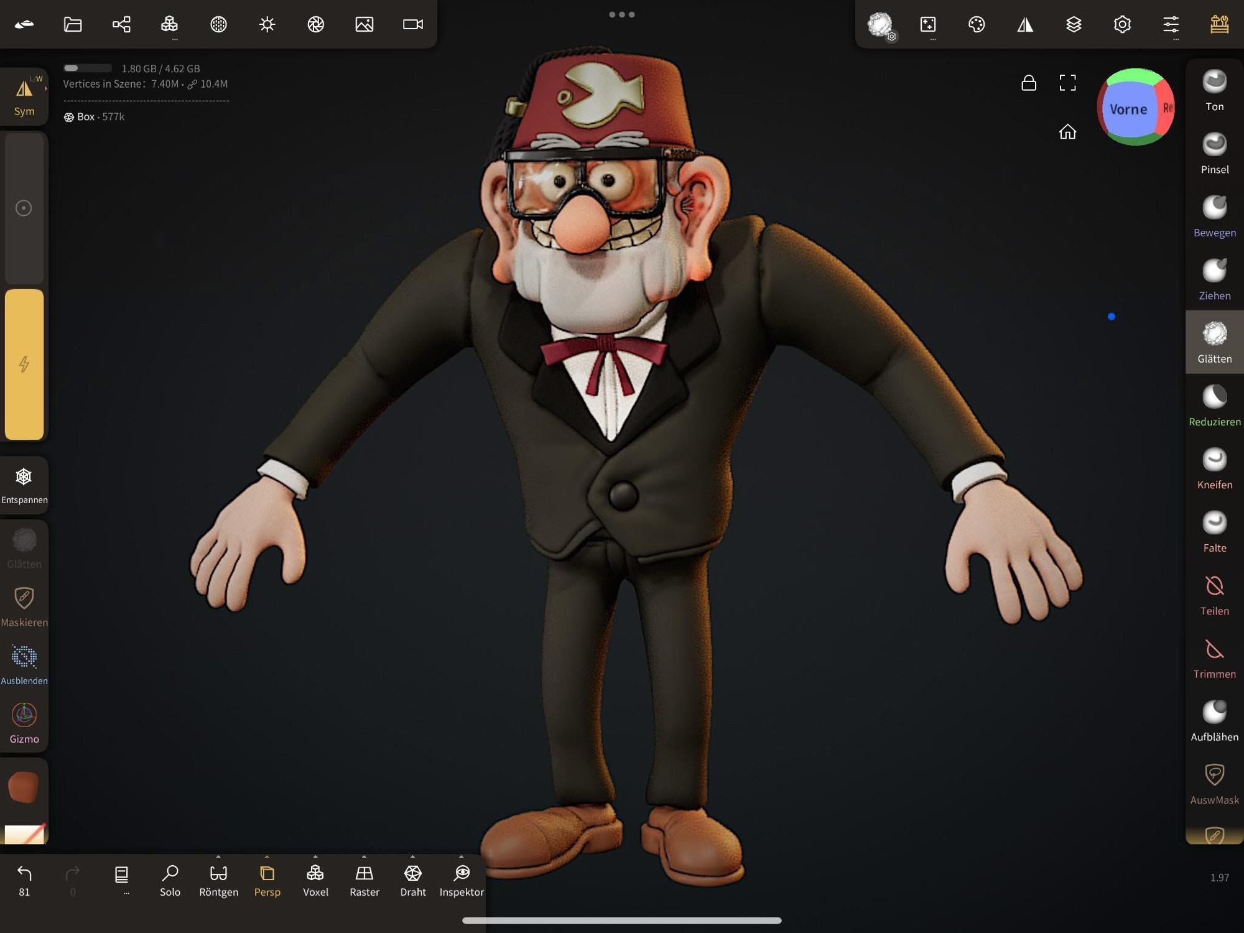Select the Falte crease tool
The width and height of the screenshot is (1244, 933).
1214,532
